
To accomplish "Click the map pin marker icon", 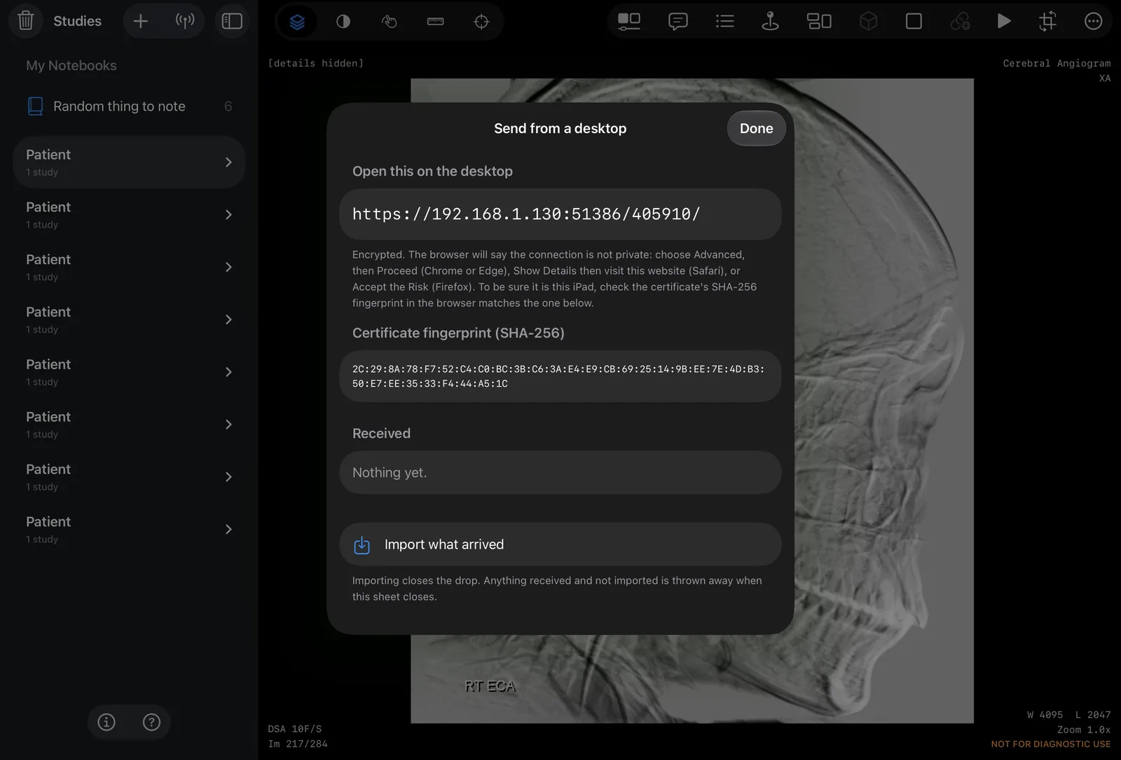I will 771,22.
